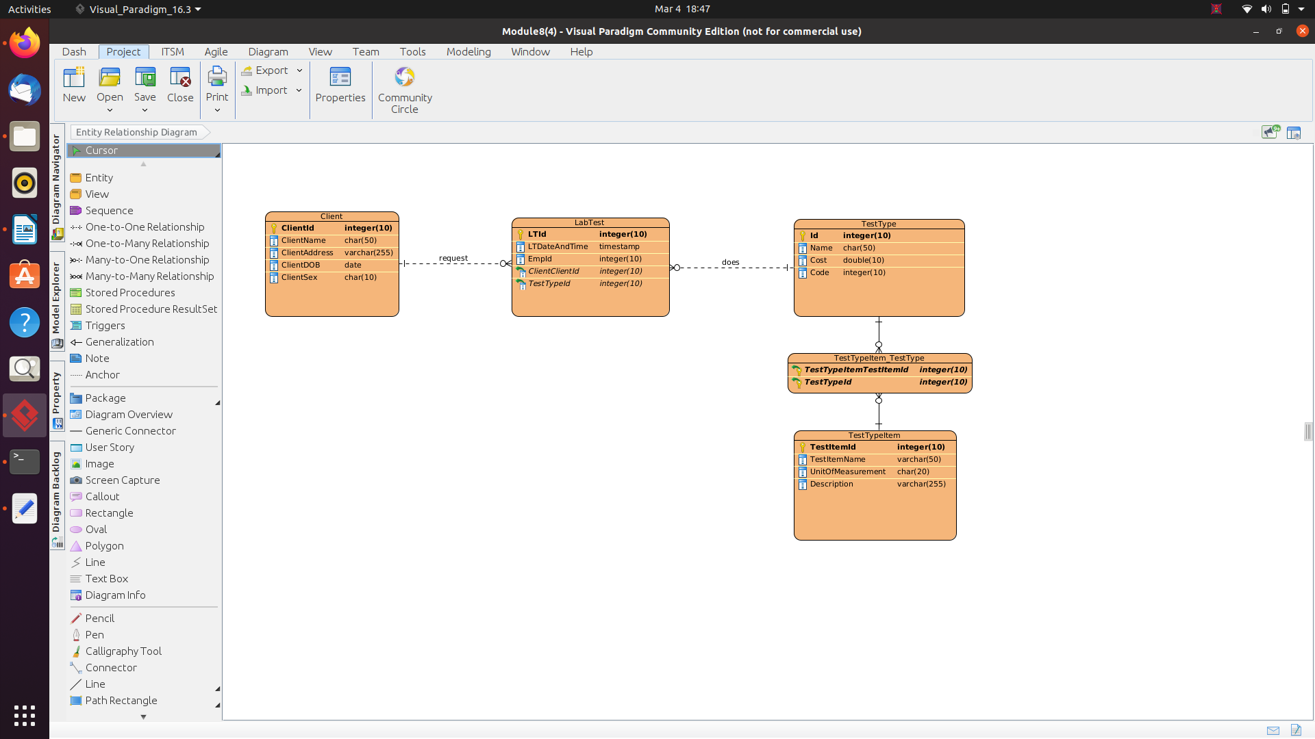The width and height of the screenshot is (1315, 739).
Task: Show applications grid in dock
Action: click(25, 715)
